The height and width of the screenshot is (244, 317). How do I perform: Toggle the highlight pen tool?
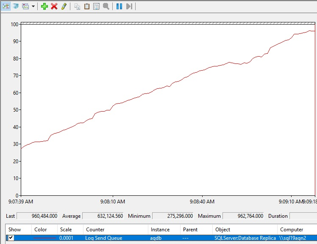click(64, 6)
